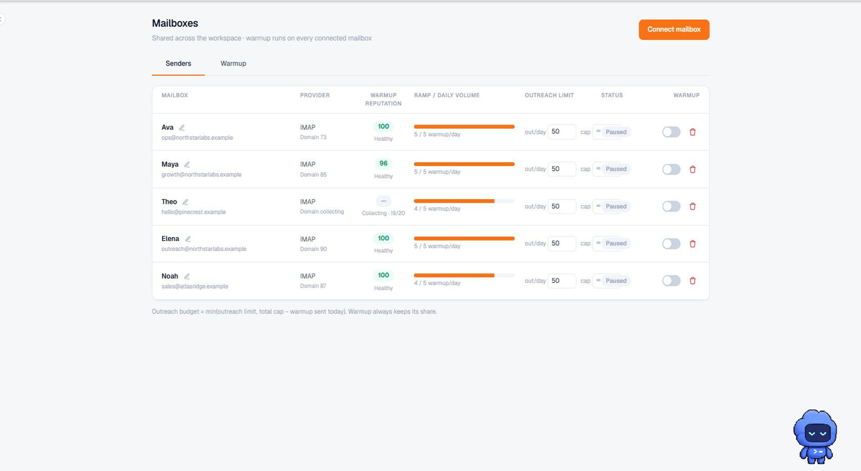Rename Theo via the edit pencil
861x471 pixels.
(185, 202)
